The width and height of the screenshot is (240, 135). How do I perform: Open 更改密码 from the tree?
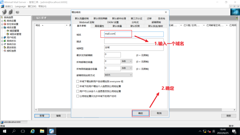tap(11, 47)
